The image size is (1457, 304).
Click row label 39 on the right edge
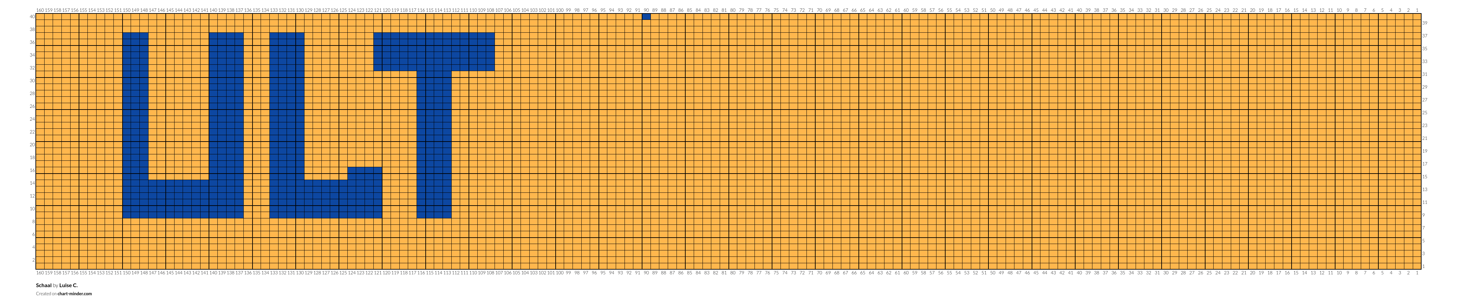click(1425, 23)
